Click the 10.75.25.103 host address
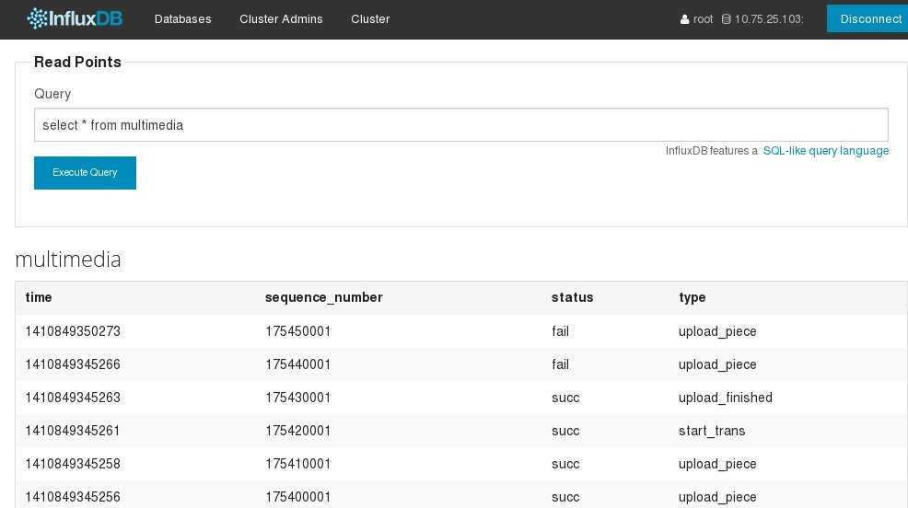This screenshot has width=908, height=508. pos(769,19)
